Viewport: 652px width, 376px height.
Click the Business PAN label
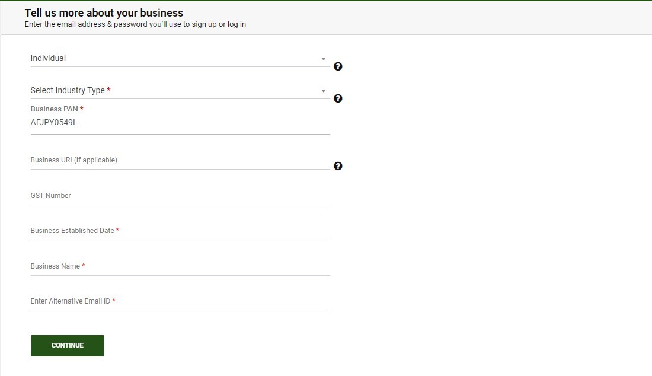[54, 109]
